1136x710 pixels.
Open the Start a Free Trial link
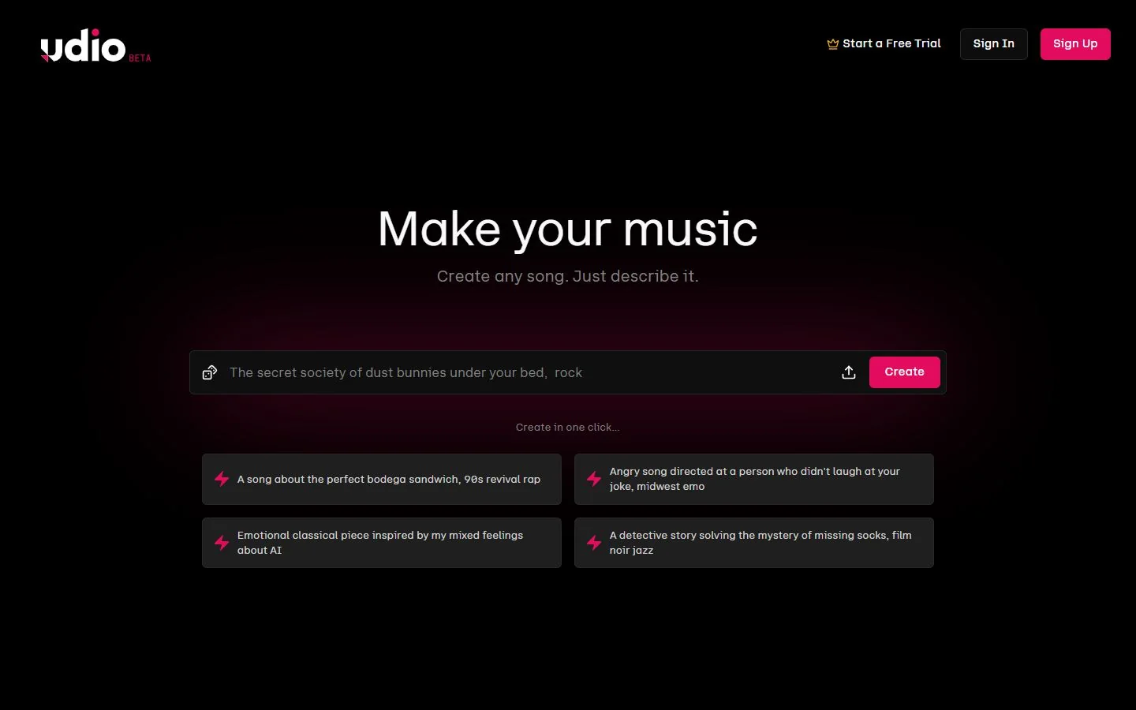(884, 44)
